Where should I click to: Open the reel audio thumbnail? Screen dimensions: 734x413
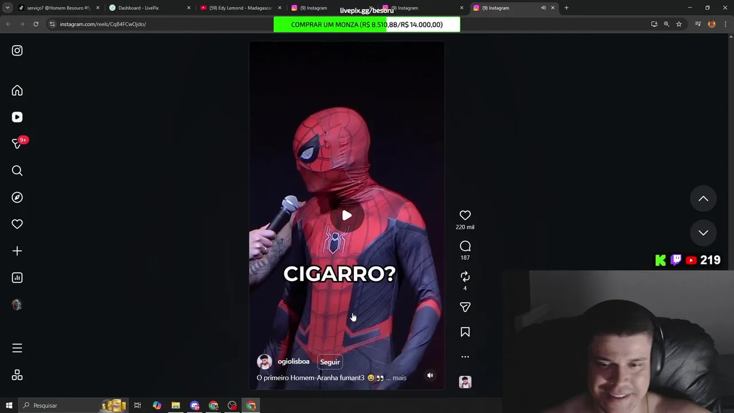click(x=465, y=382)
